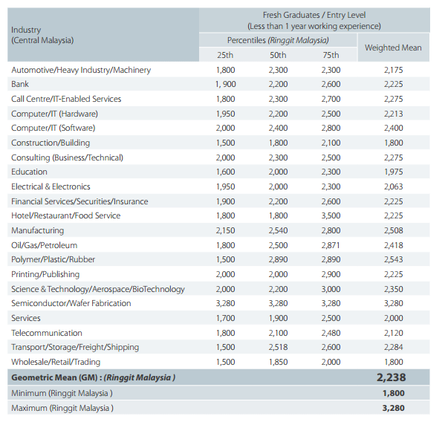Image resolution: width=445 pixels, height=422 pixels.
Task: Click the Industry (Central Malaysia) header cell
Action: (x=103, y=35)
